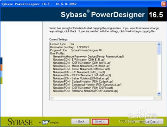Select the Program Folder Sybase\PowerDesigner 16 line
Screen dimensions: 167x127
point(76,50)
